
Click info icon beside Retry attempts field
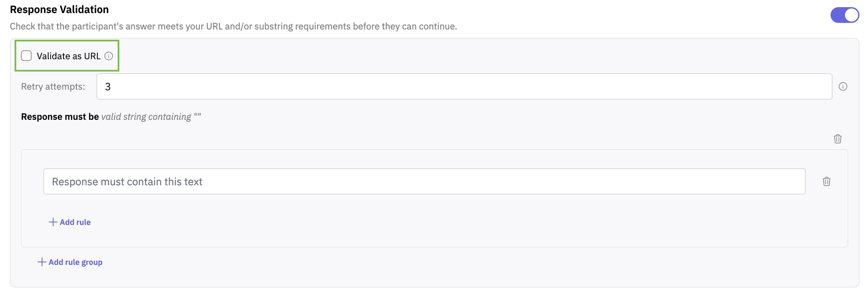point(843,86)
